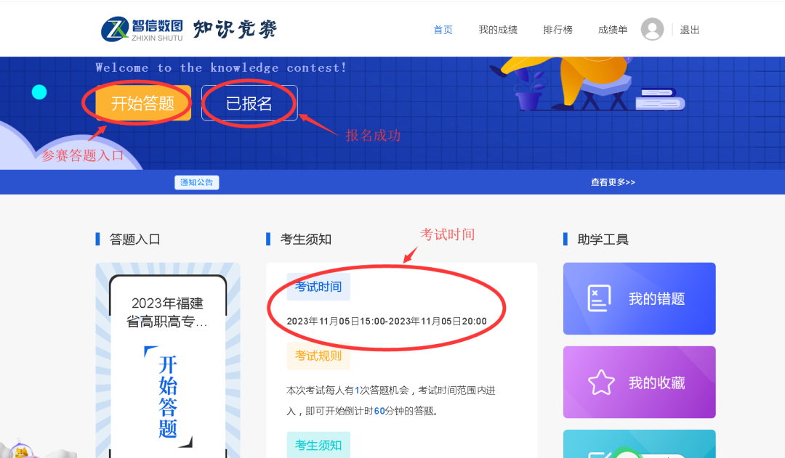Viewport: 785px width, 458px height.
Task: Select the 考试规则 tag
Action: [x=318, y=356]
